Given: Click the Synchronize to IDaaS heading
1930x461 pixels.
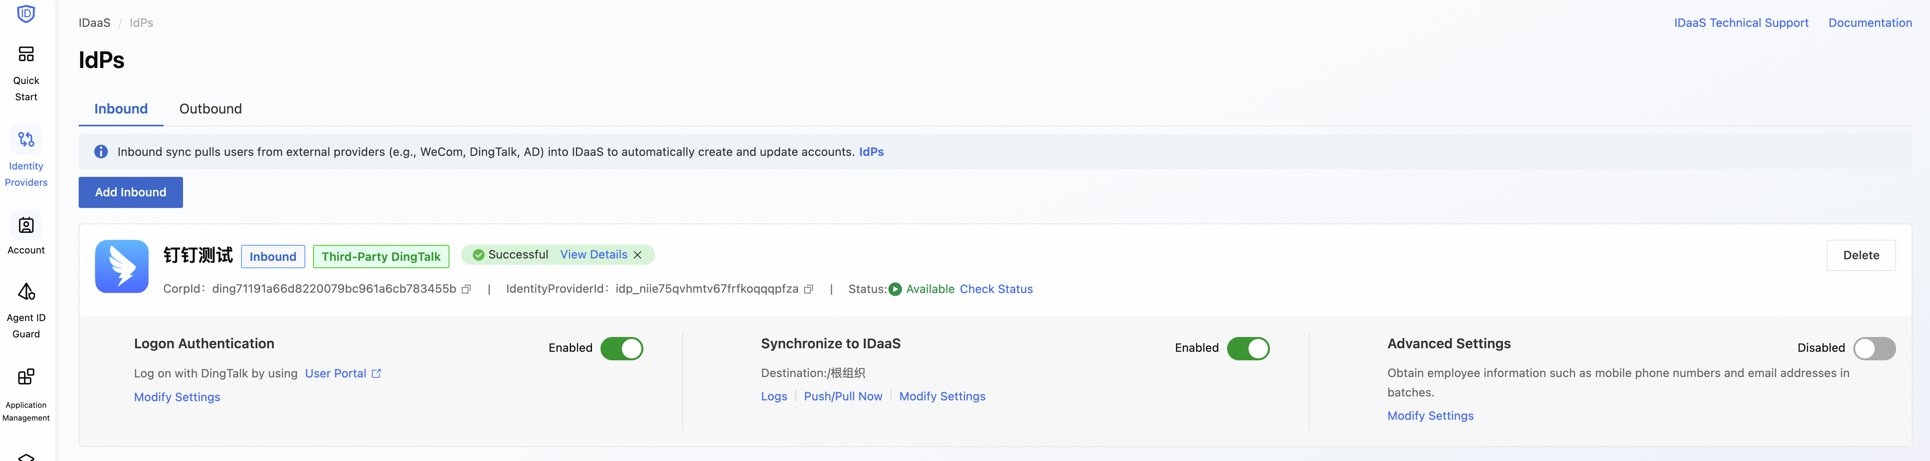Looking at the screenshot, I should (830, 344).
